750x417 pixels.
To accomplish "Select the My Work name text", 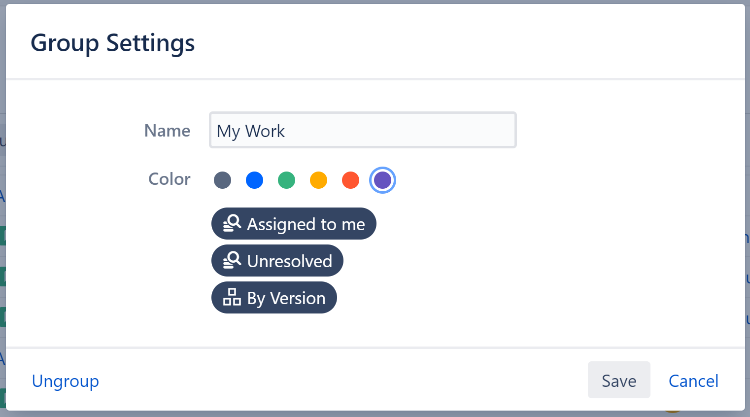I will click(251, 131).
